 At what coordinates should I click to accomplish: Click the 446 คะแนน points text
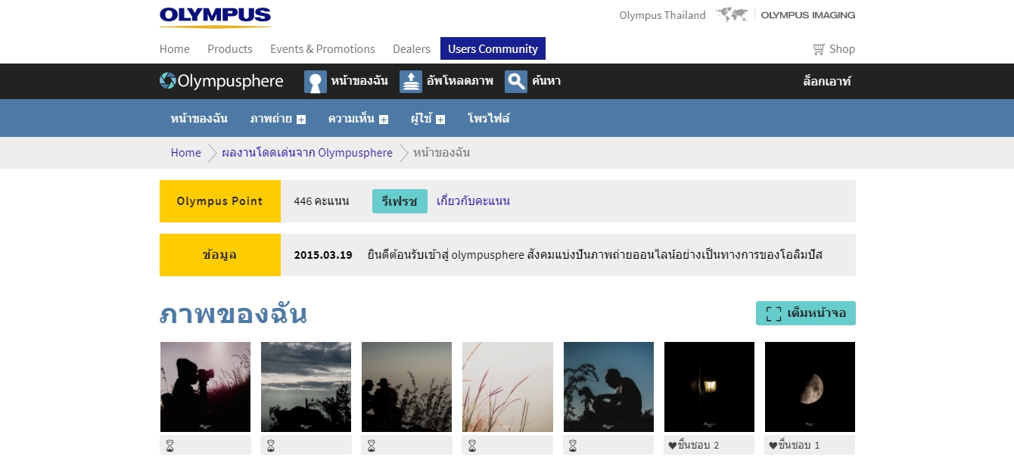tap(322, 201)
